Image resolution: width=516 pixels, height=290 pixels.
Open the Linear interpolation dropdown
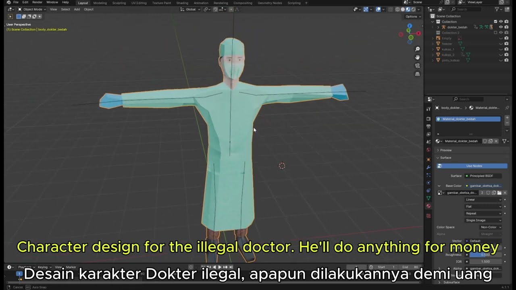483,199
